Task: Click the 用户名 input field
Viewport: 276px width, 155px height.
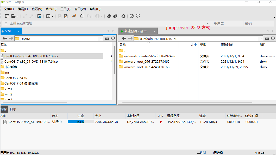Action: [x=228, y=23]
